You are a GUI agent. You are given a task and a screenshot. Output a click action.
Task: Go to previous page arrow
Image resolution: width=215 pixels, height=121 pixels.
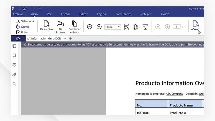[158, 27]
